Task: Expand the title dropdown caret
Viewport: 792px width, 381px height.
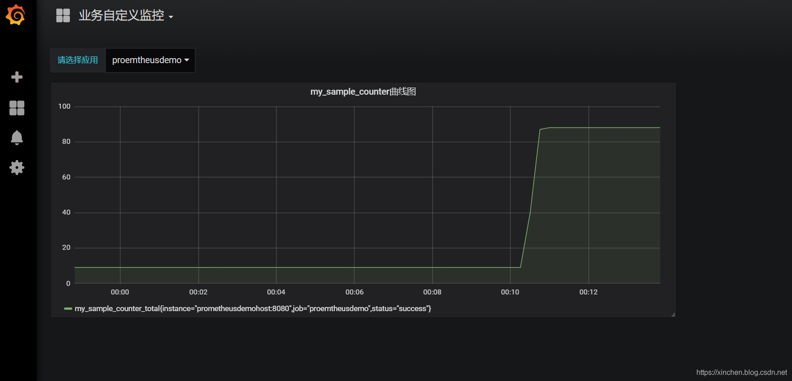Action: click(x=171, y=17)
